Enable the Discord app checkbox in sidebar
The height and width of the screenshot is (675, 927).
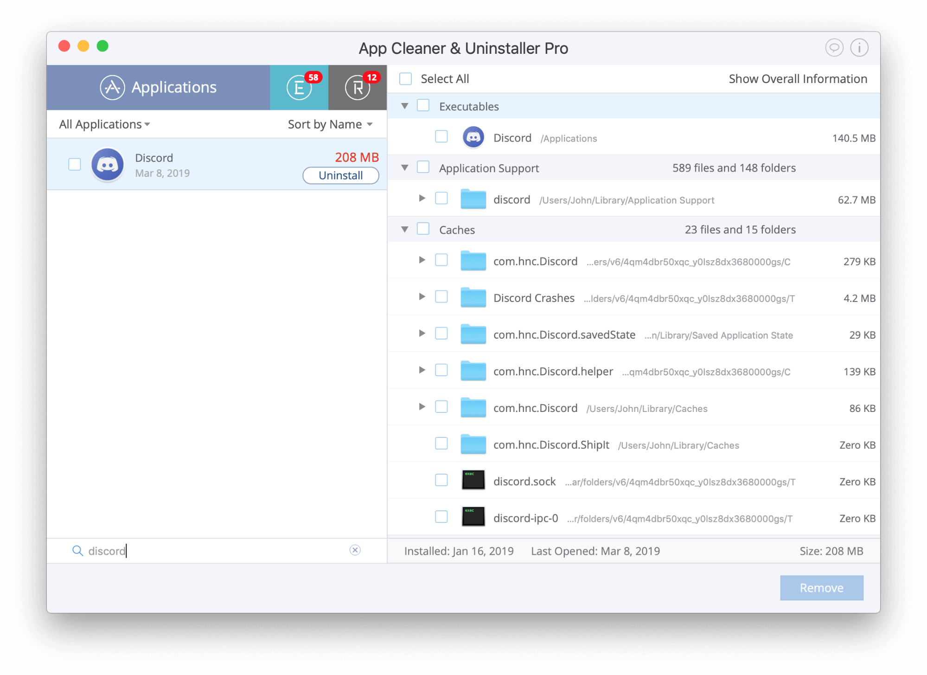point(74,164)
